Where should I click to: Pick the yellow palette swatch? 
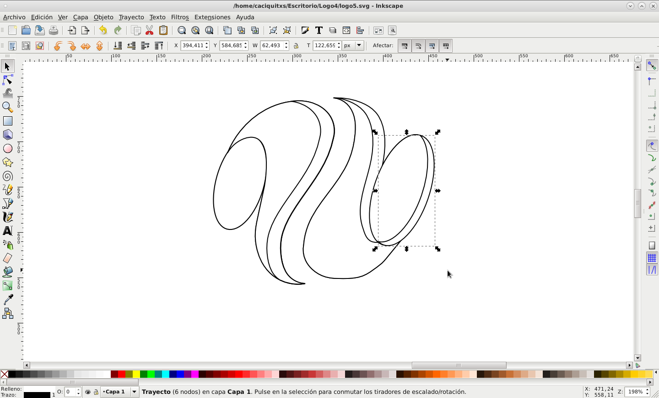click(136, 374)
